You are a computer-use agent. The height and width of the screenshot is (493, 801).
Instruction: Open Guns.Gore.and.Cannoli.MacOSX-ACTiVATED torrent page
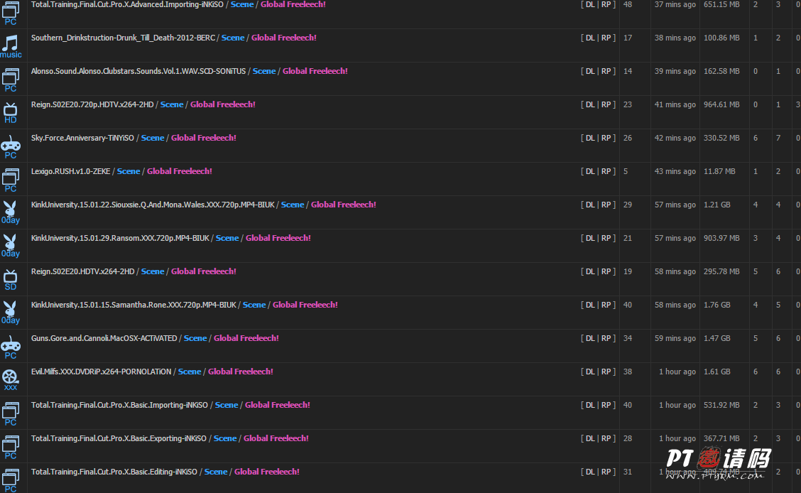click(x=104, y=338)
